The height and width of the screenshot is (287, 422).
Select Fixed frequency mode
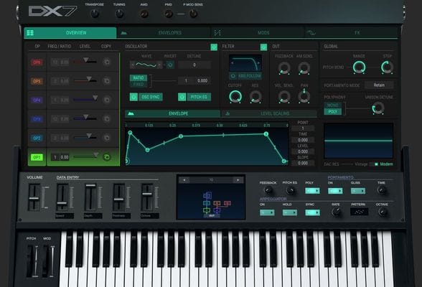139,84
